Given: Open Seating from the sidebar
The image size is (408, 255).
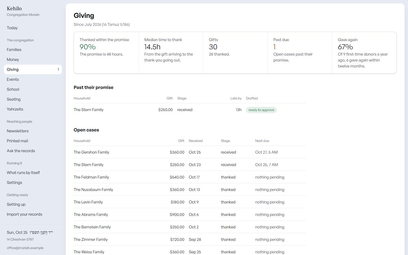Looking at the screenshot, I should (x=33, y=99).
